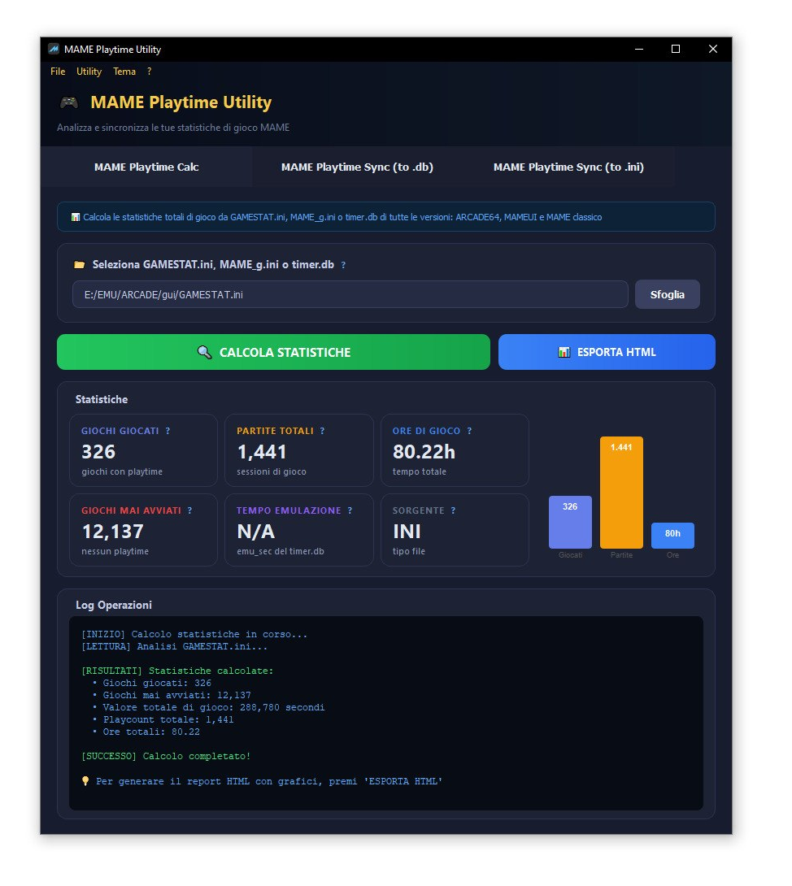This screenshot has height=886, width=792.
Task: Click the Statistiche section heading
Action: coord(102,399)
